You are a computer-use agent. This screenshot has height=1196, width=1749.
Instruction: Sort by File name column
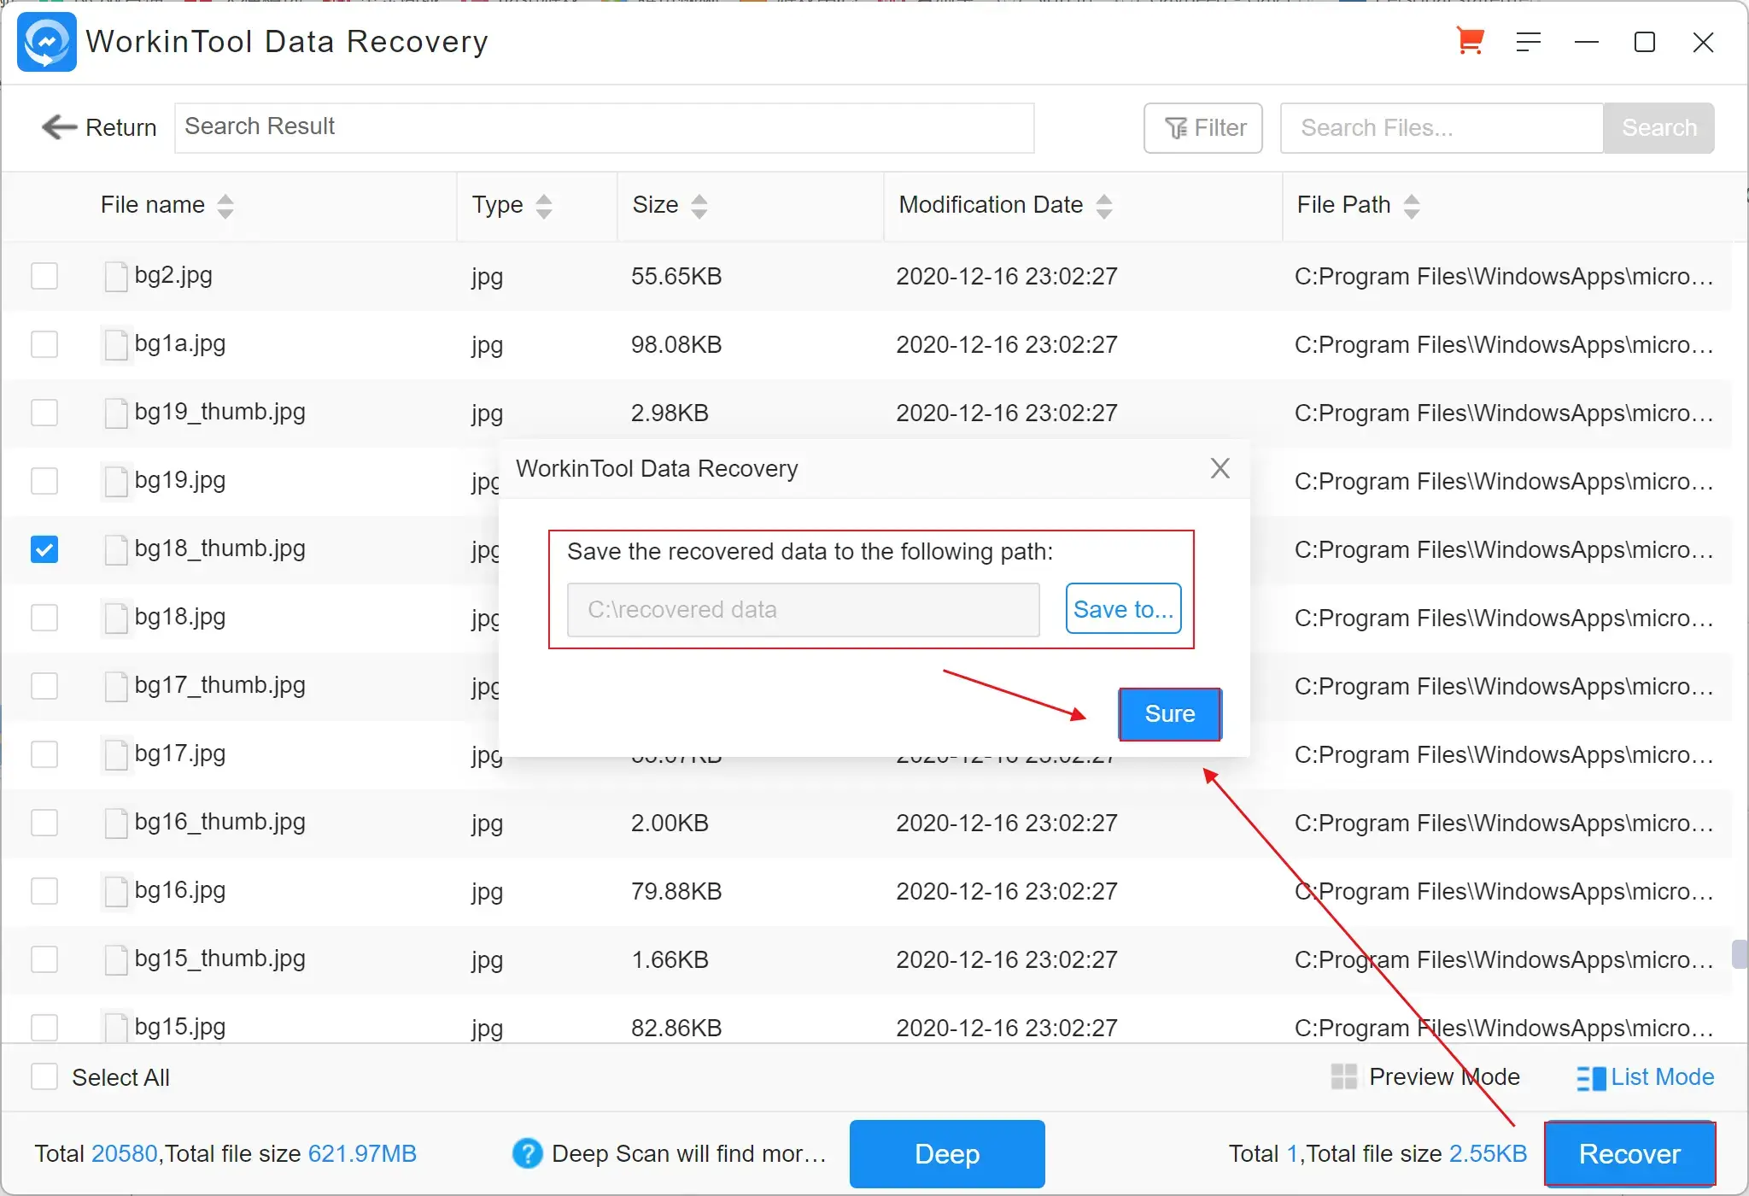point(225,206)
